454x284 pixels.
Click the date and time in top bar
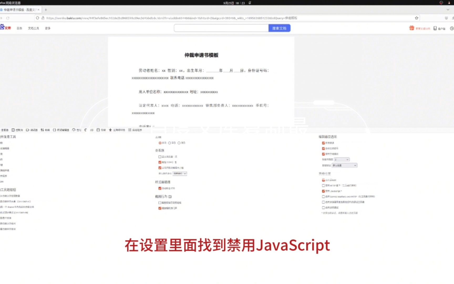[234, 3]
